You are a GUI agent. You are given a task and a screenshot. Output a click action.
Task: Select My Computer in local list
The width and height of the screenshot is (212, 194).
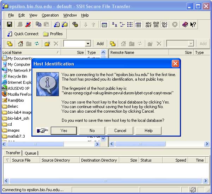click(17, 64)
